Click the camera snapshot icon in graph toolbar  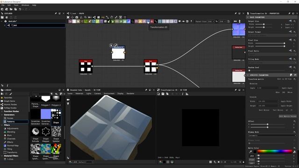(x=77, y=17)
